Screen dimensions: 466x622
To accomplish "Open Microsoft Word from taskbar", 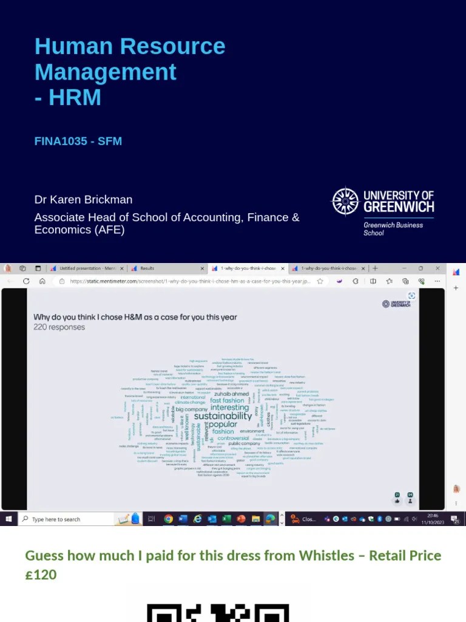I will click(183, 519).
